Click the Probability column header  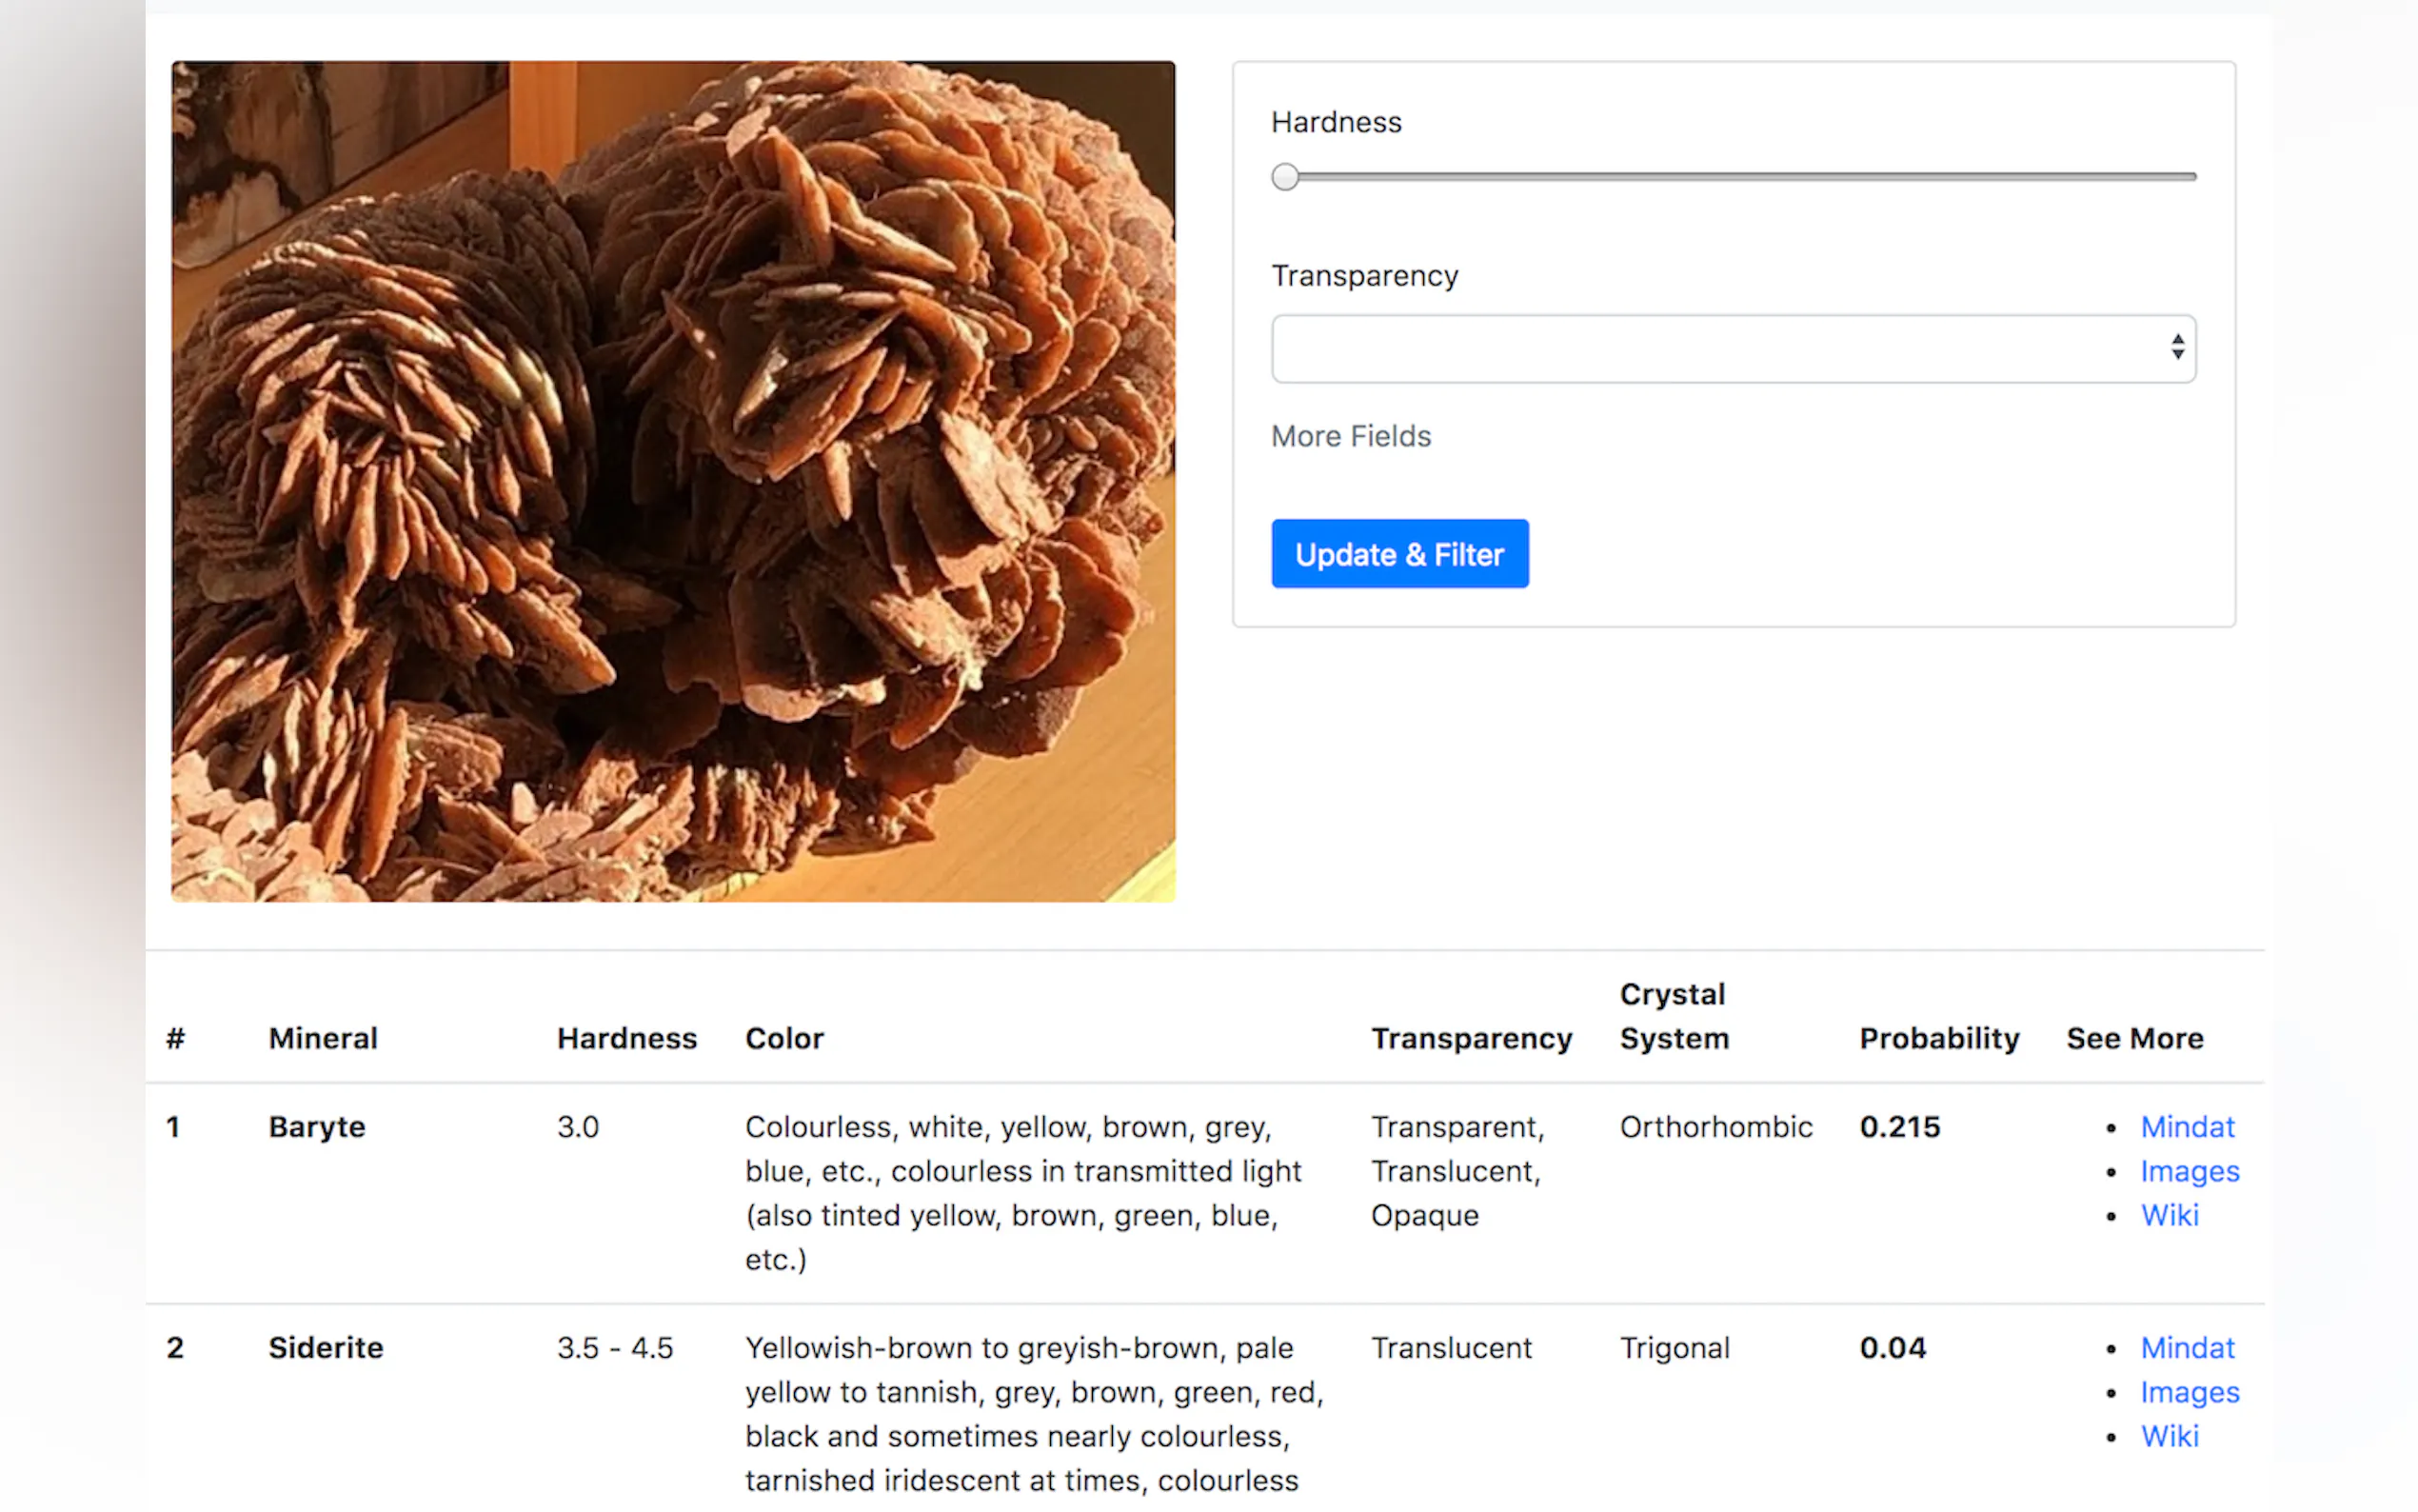[1938, 1038]
